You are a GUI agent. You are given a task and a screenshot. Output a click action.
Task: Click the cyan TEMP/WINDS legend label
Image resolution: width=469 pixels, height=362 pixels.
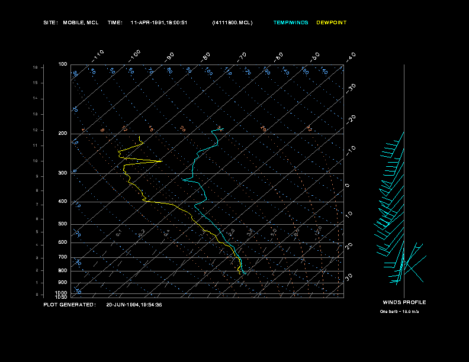click(290, 22)
